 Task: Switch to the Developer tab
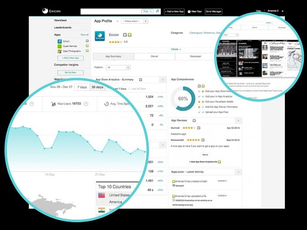pos(195,56)
